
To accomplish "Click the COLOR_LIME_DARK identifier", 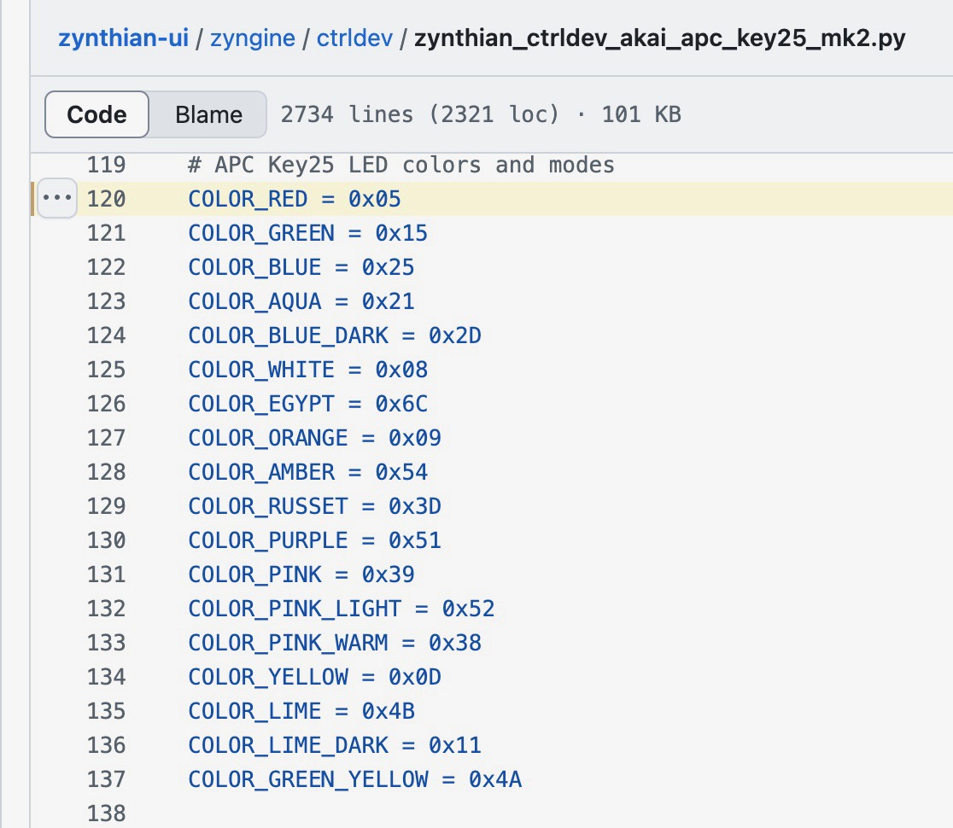I will (x=288, y=745).
